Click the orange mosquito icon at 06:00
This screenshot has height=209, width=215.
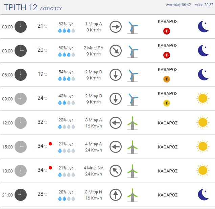(167, 79)
